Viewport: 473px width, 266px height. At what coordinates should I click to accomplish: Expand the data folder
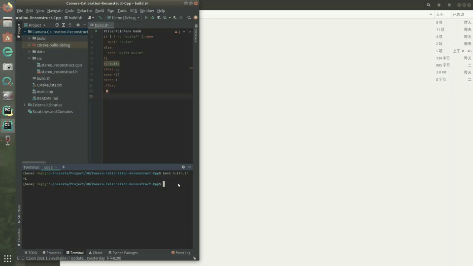29,52
